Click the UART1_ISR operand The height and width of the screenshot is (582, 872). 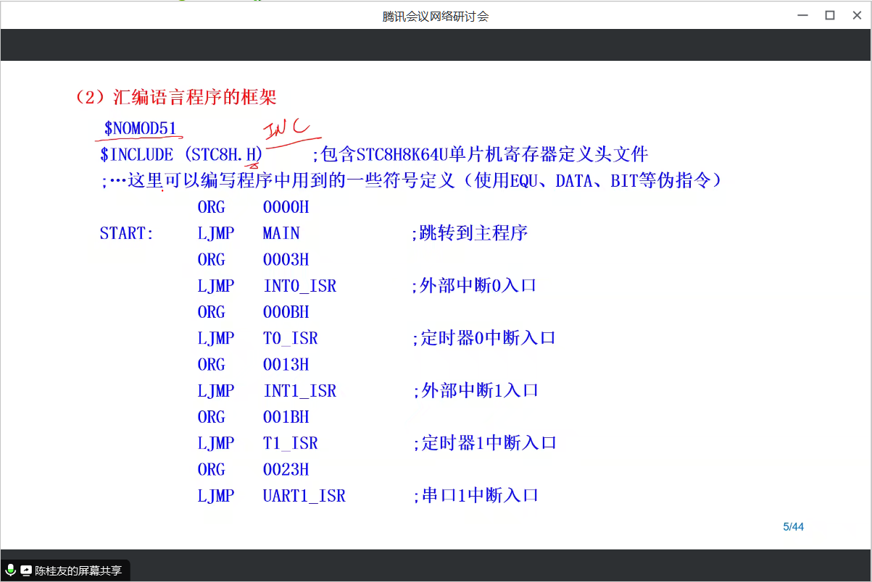(304, 496)
